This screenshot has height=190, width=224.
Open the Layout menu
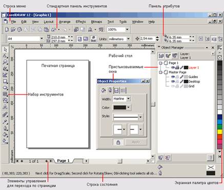49,22
